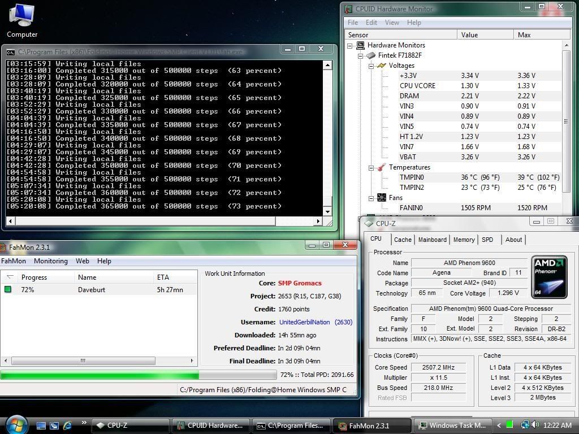Open the Windows Start orb
Screen dimensions: 579x434
16,425
